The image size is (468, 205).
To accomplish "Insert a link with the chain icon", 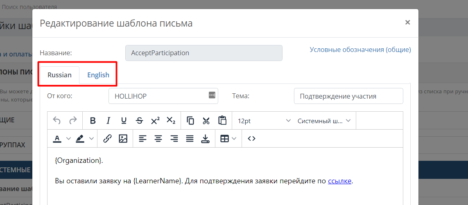I will click(x=107, y=138).
